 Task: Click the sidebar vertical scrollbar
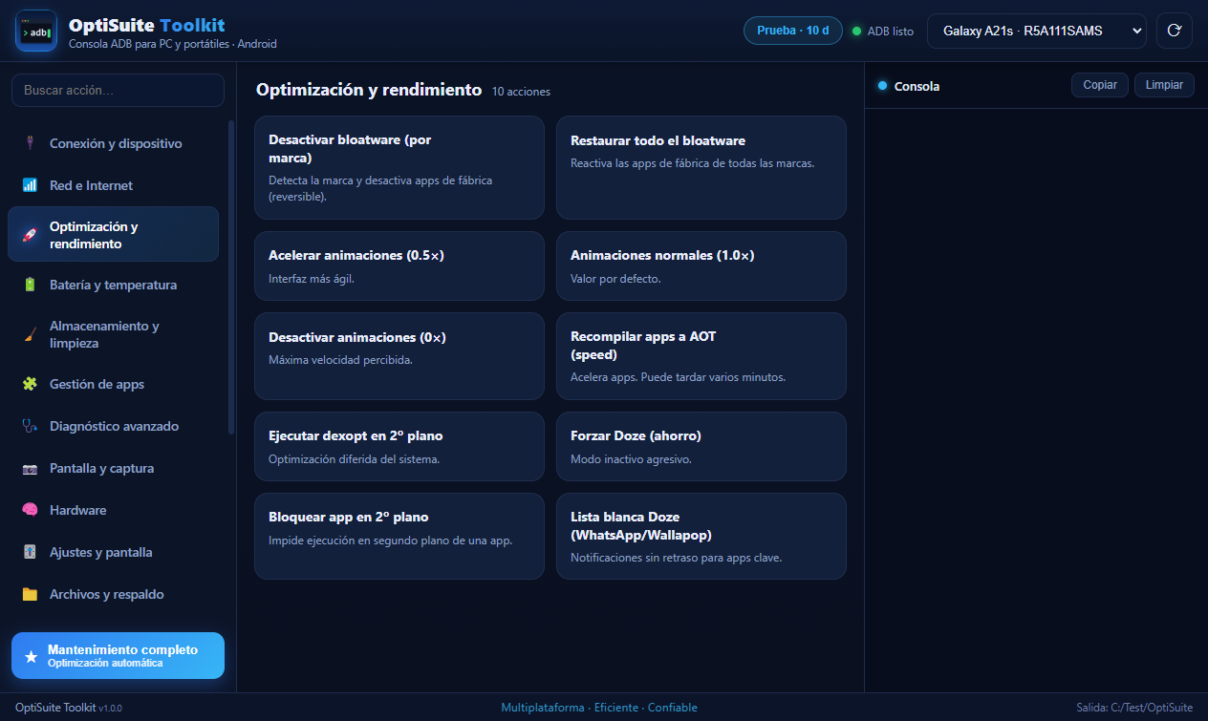(x=230, y=277)
